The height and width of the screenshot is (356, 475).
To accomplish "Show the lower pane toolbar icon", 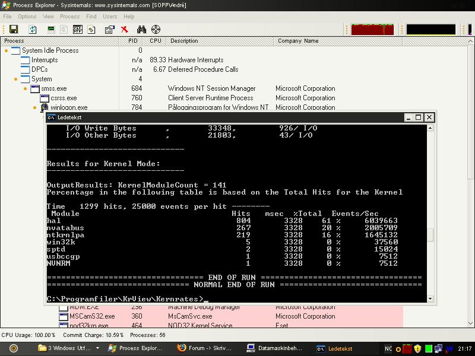I will [78, 29].
